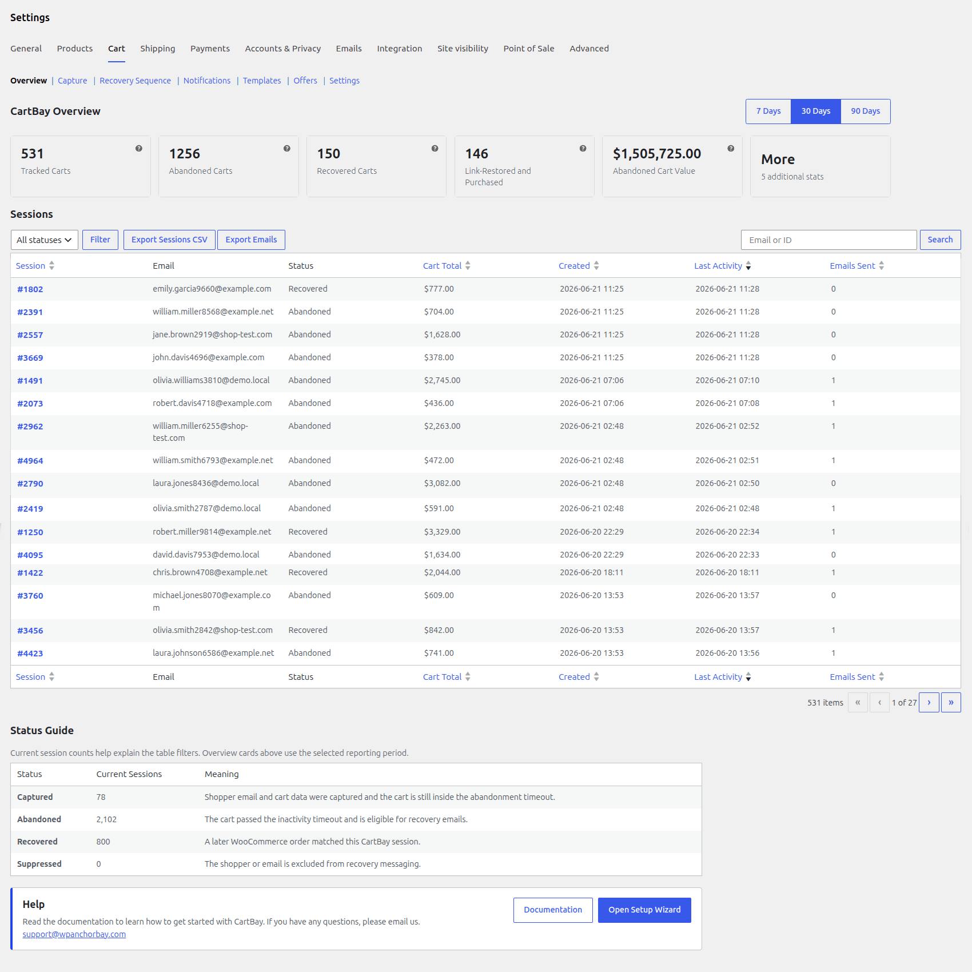972x972 pixels.
Task: Go to Recovery Sequence subsection
Action: coord(136,81)
